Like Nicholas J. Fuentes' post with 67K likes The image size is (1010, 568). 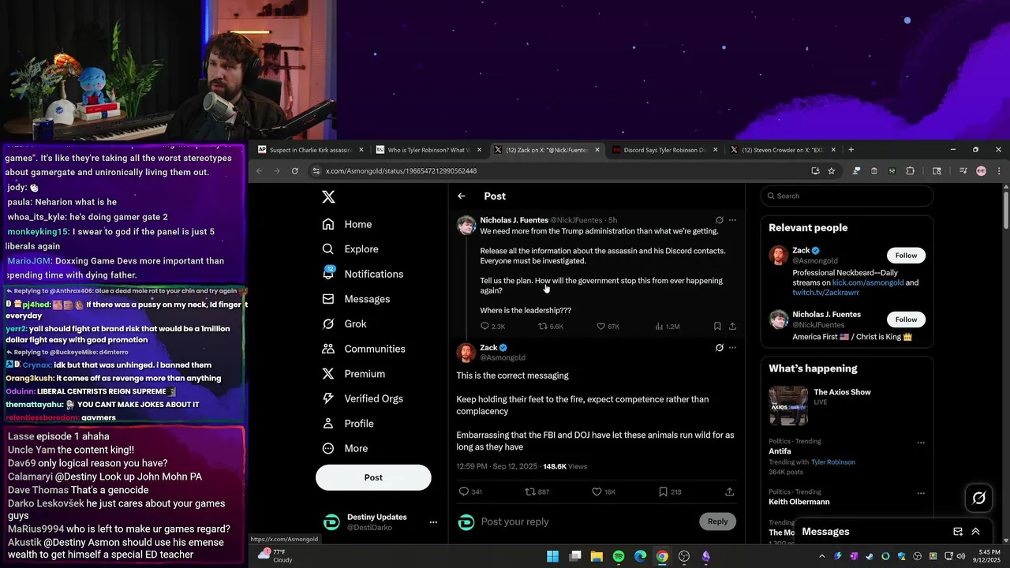(600, 326)
